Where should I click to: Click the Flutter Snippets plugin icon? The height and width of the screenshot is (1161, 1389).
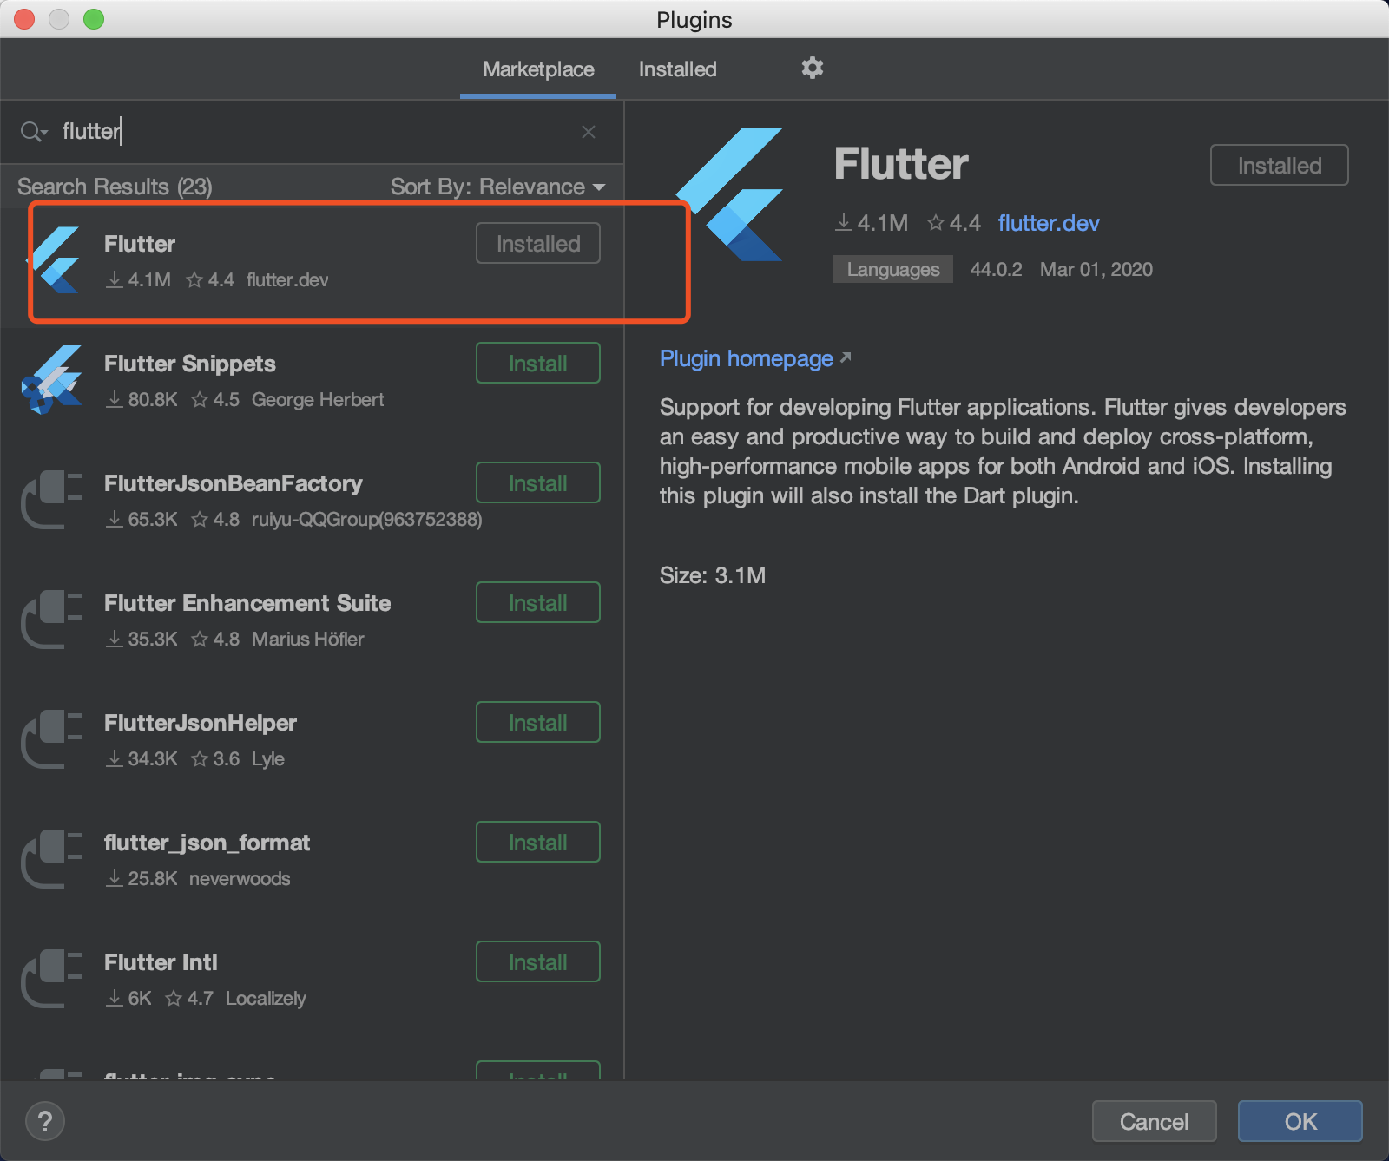pos(52,380)
